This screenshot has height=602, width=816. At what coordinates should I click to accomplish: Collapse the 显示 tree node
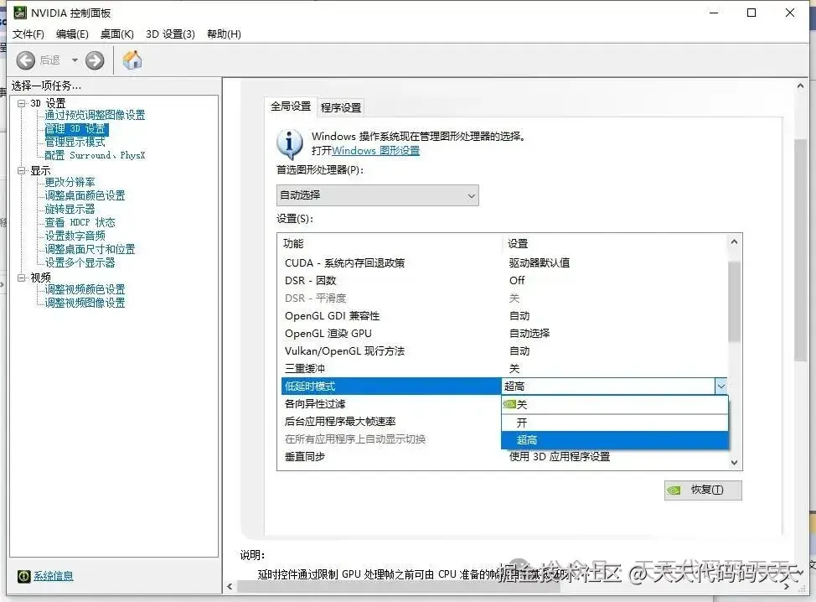21,170
